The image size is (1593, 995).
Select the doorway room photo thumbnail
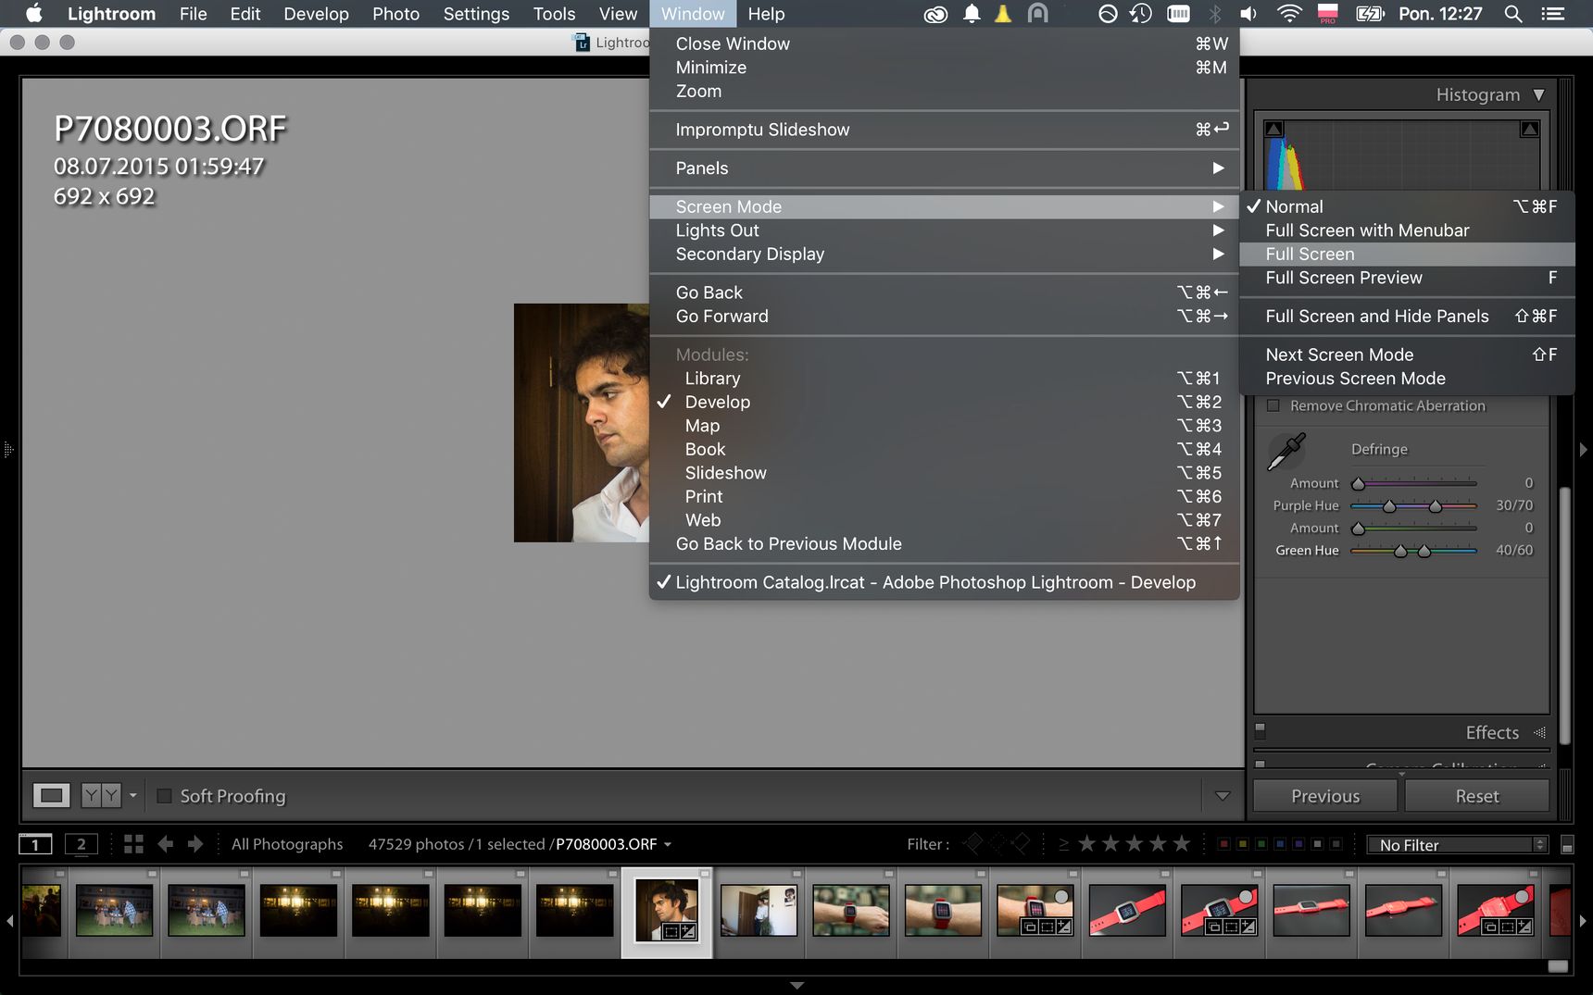coord(759,910)
